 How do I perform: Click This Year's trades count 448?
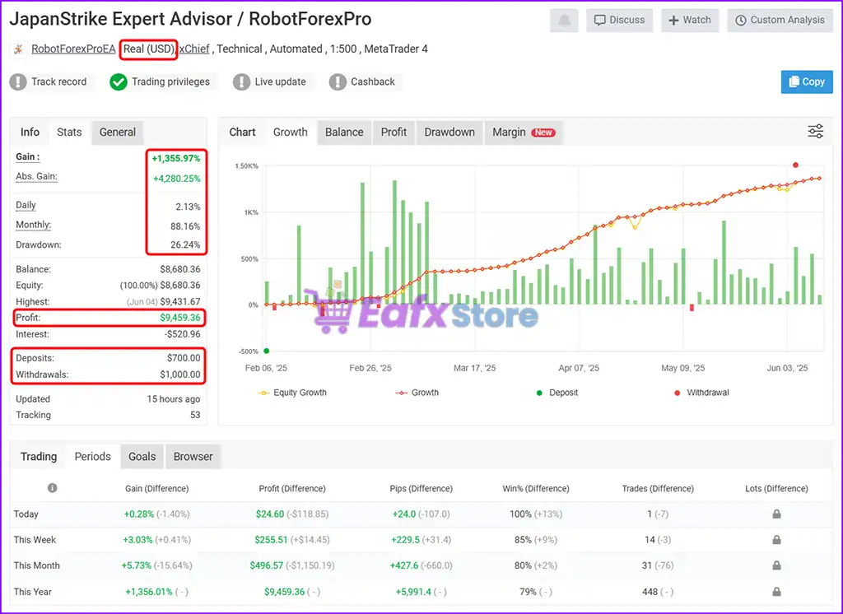650,592
